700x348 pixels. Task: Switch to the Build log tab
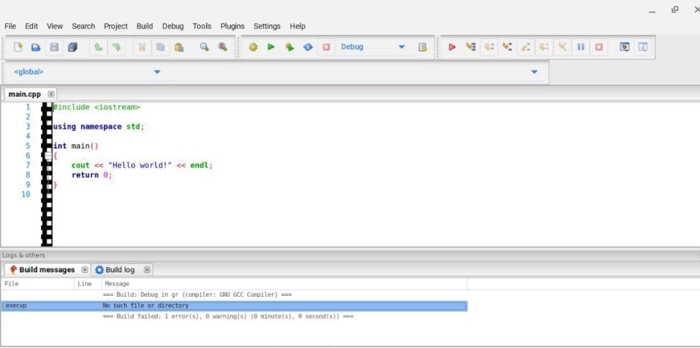click(x=120, y=269)
